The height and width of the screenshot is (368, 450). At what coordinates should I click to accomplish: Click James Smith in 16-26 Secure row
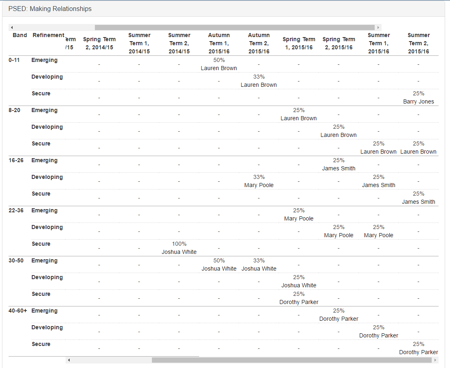point(418,202)
